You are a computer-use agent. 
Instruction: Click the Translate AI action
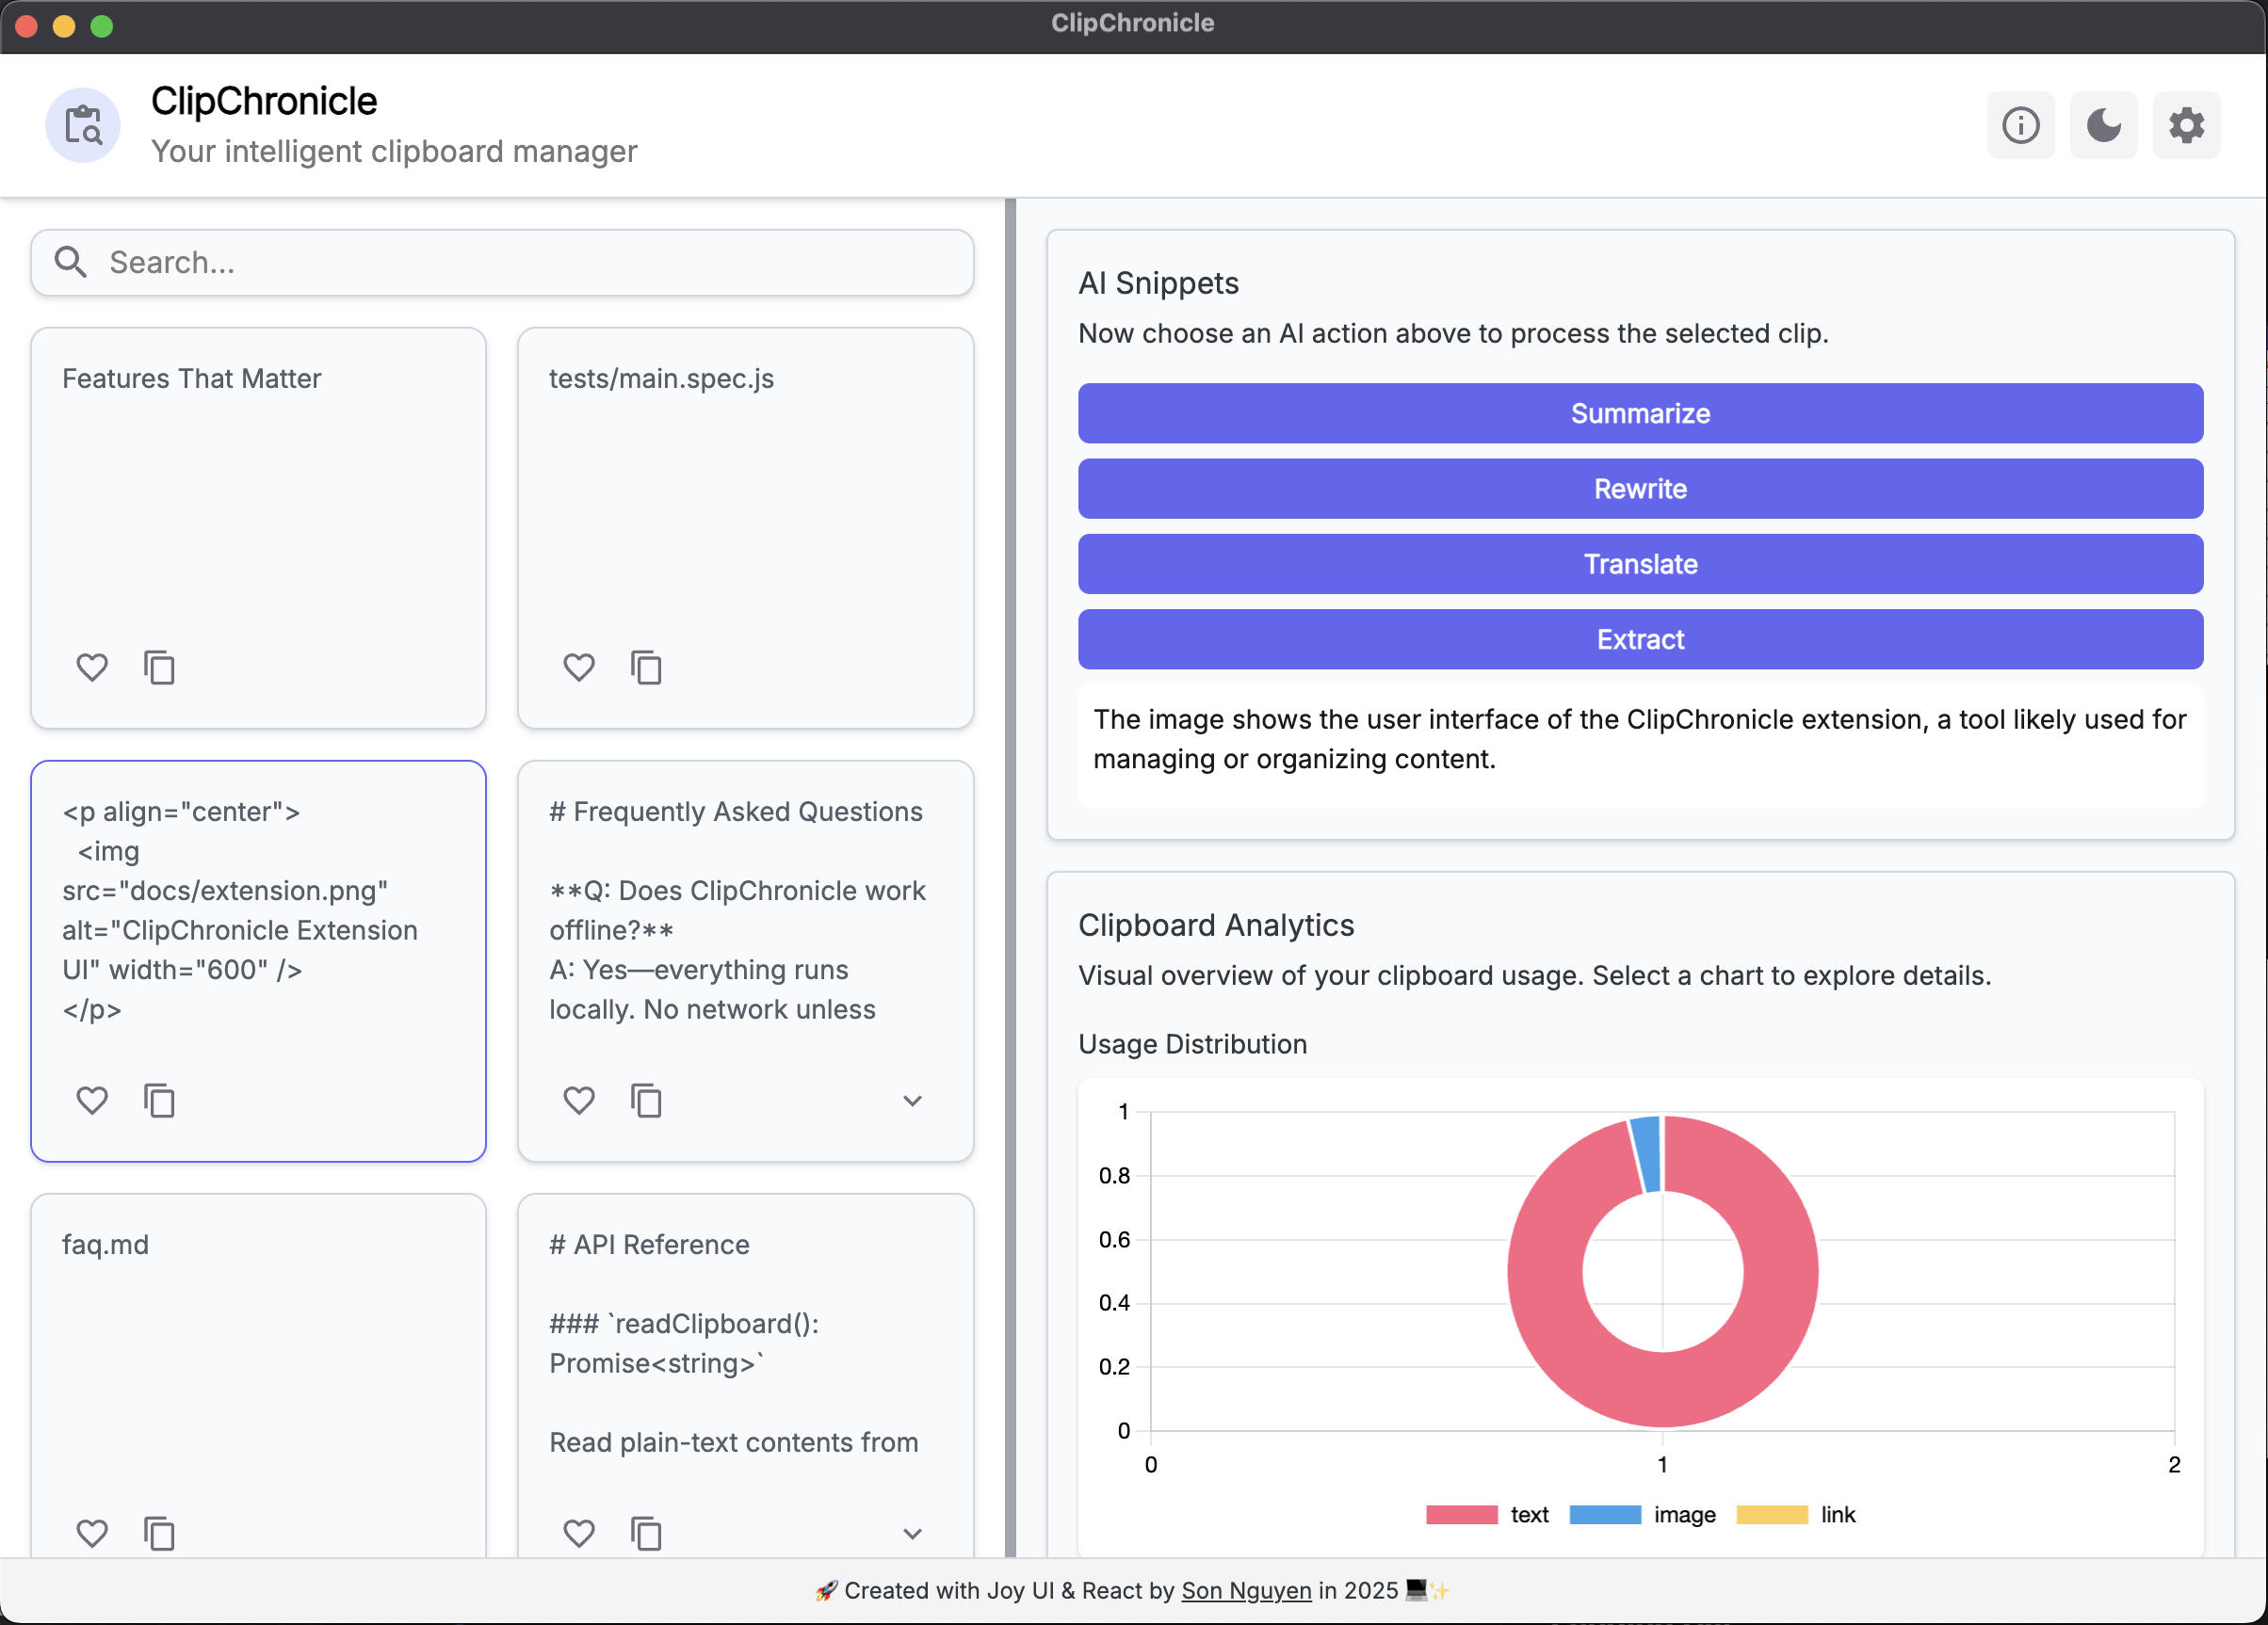[1640, 564]
